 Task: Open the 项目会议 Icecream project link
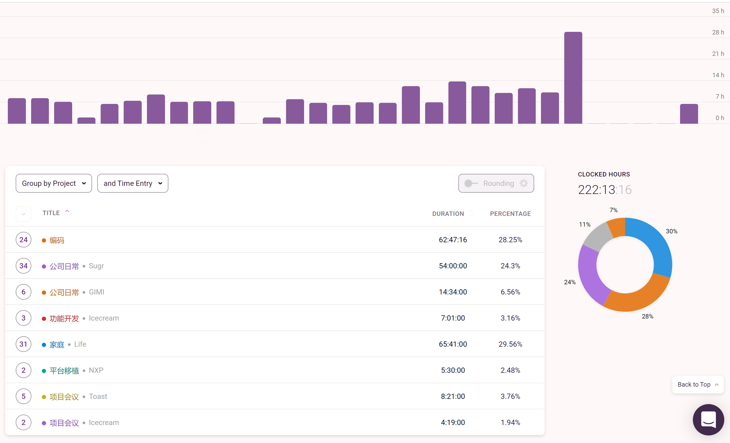64,423
